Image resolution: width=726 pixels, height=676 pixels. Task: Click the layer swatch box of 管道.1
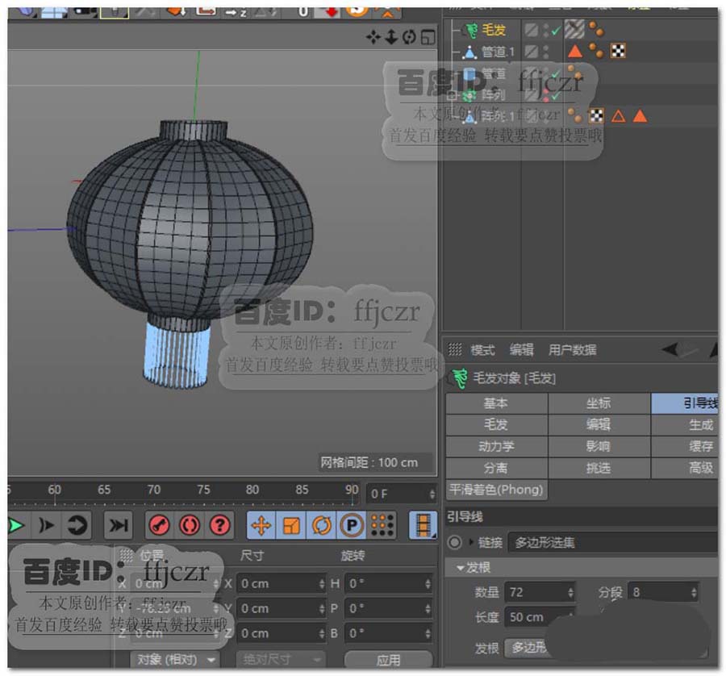pyautogui.click(x=532, y=52)
